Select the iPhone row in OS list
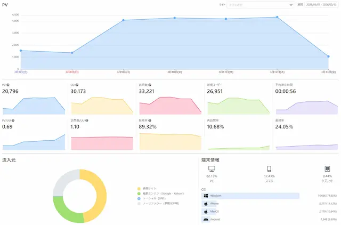The image size is (341, 225). point(250,204)
